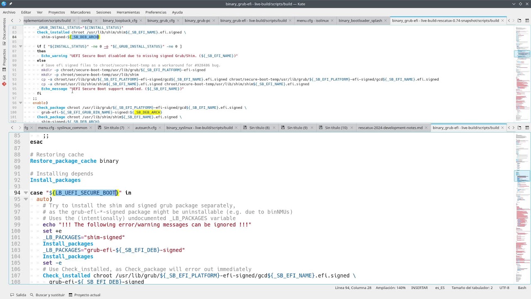Click the split view icon in upper view
Viewport: 531px width, 299px height.
coord(527,20)
